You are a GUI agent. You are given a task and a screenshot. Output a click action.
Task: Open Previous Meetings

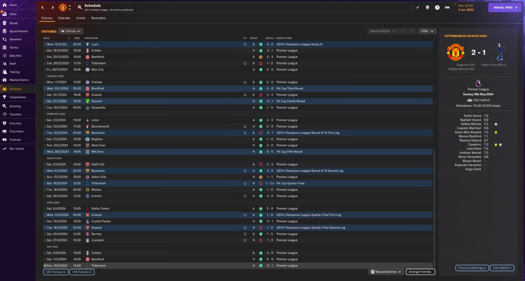click(472, 268)
